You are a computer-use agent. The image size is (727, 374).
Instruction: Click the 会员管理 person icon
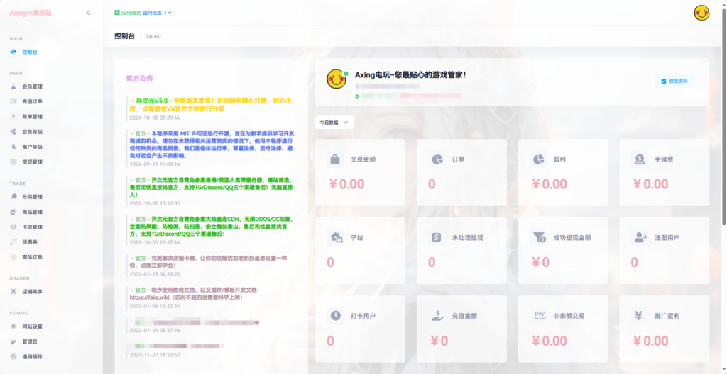click(13, 86)
